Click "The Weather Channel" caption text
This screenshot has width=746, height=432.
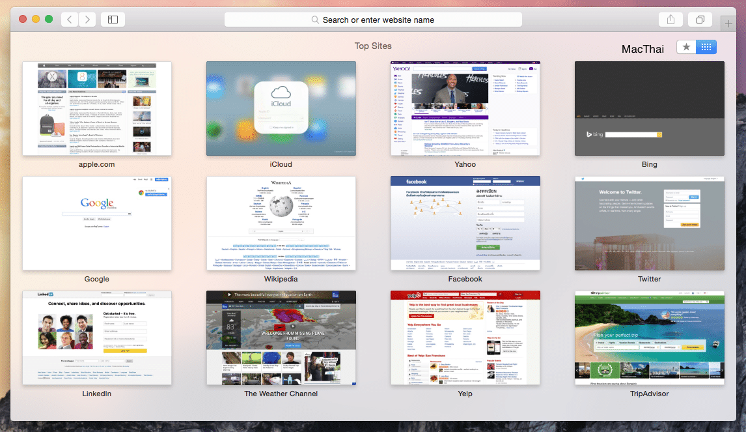point(281,394)
